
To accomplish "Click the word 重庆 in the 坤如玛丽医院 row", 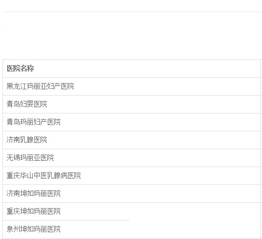I will [14, 211].
